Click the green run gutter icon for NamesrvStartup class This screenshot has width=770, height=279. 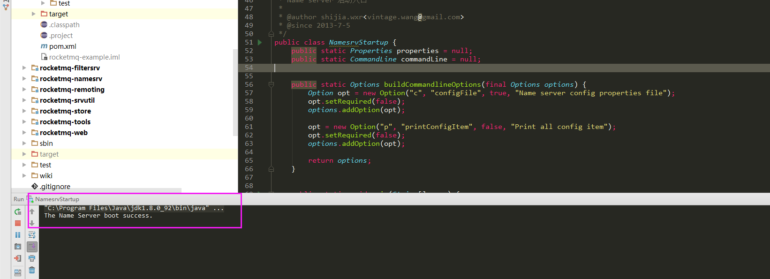click(260, 42)
